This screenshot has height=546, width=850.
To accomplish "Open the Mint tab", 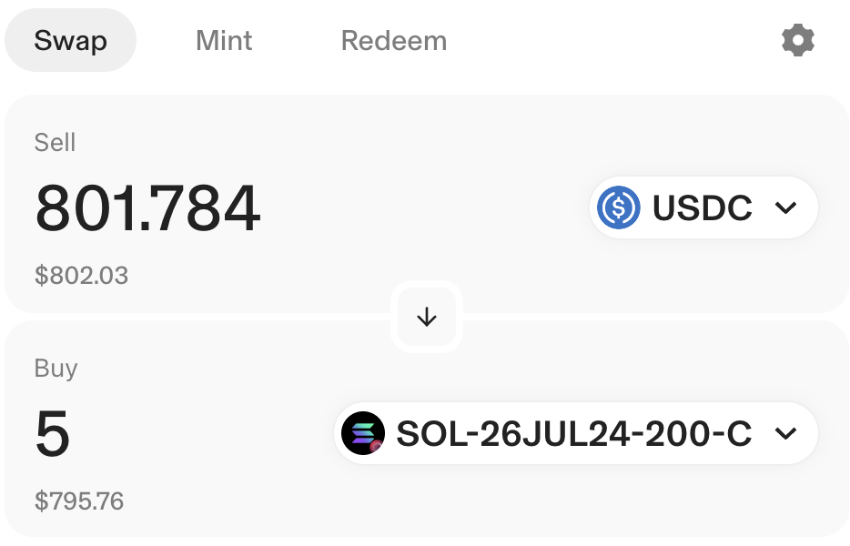I will (224, 41).
